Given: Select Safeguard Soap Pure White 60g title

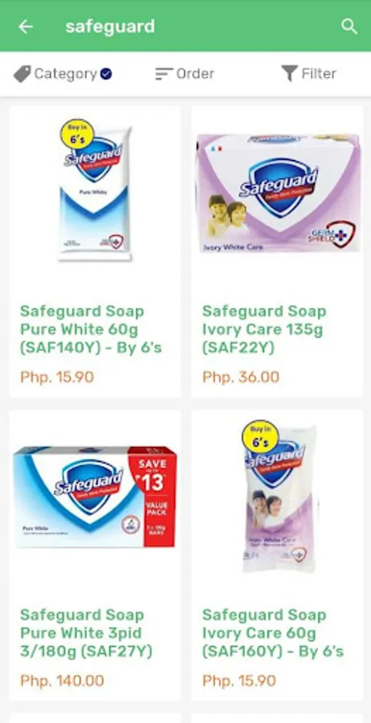Looking at the screenshot, I should pyautogui.click(x=91, y=329).
